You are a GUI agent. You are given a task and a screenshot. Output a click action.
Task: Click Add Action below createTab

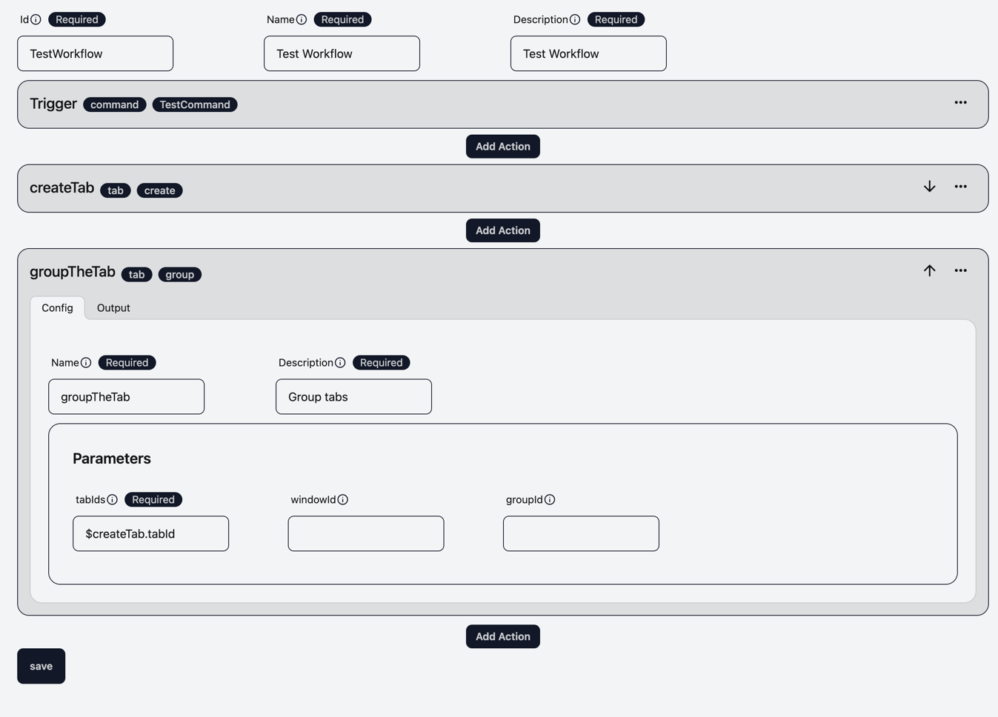point(503,230)
